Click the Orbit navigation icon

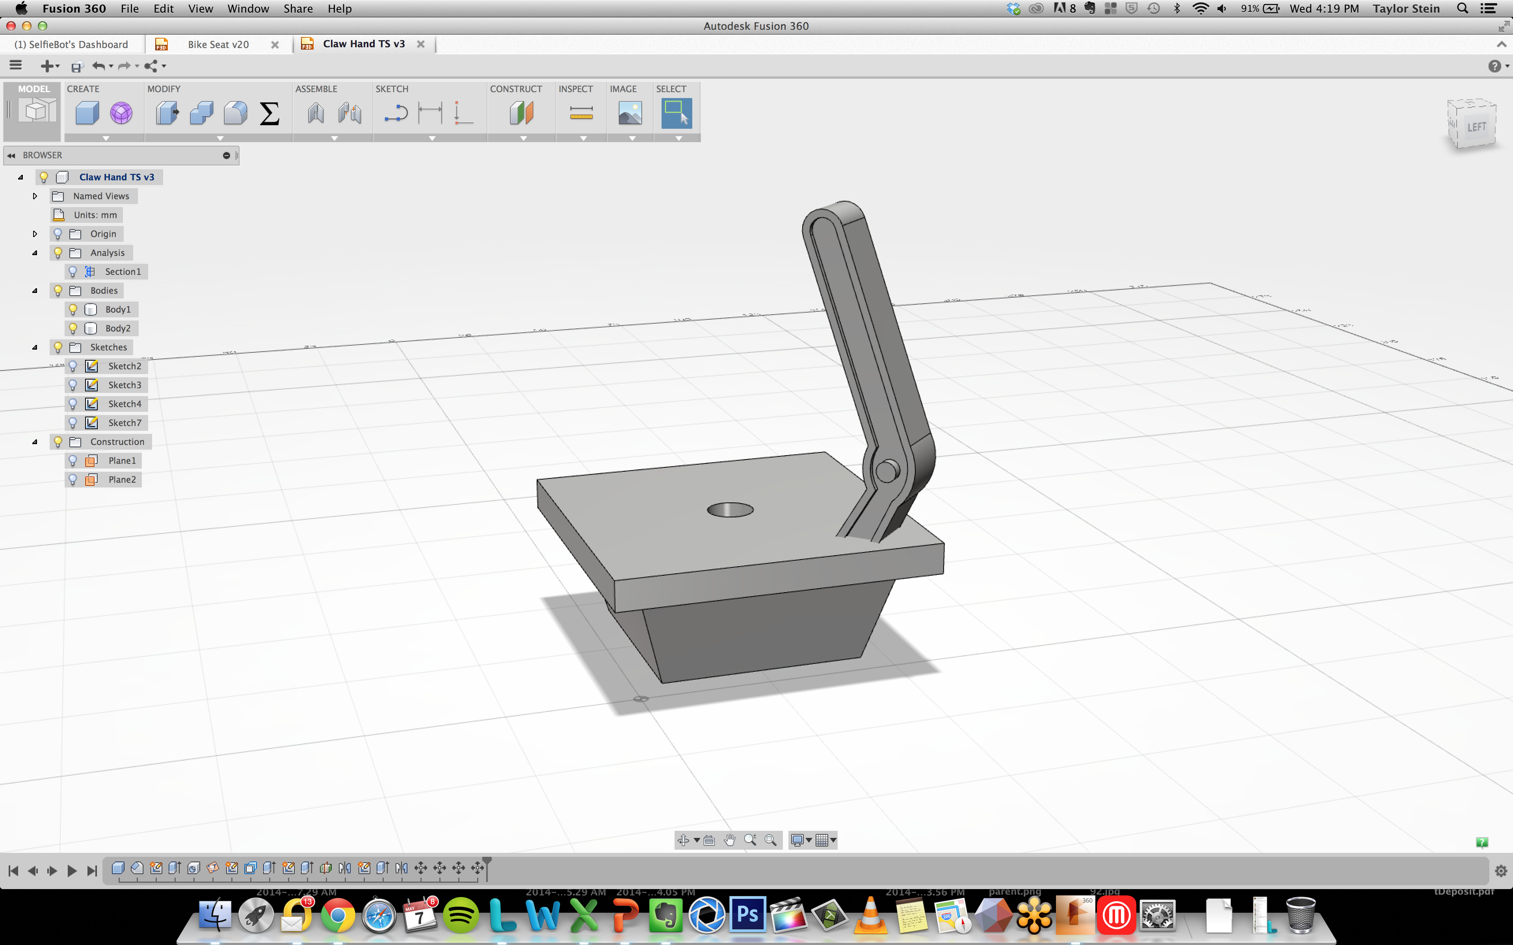coord(683,840)
